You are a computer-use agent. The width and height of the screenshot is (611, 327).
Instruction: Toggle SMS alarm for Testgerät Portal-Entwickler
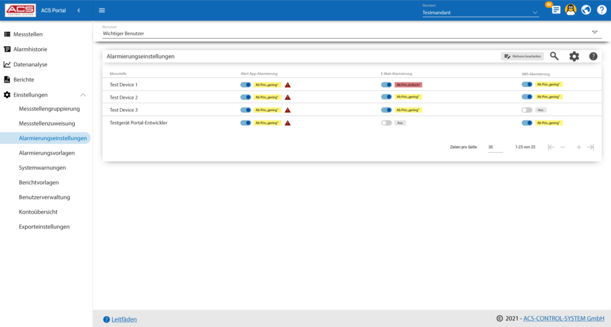(x=527, y=123)
